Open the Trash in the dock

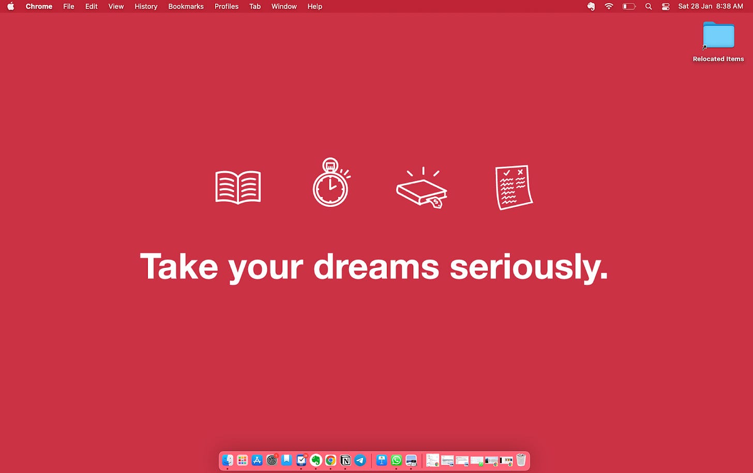[x=521, y=460]
